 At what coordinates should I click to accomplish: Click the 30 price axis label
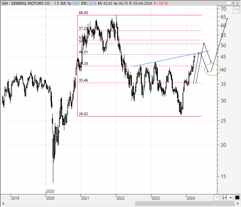223,101
